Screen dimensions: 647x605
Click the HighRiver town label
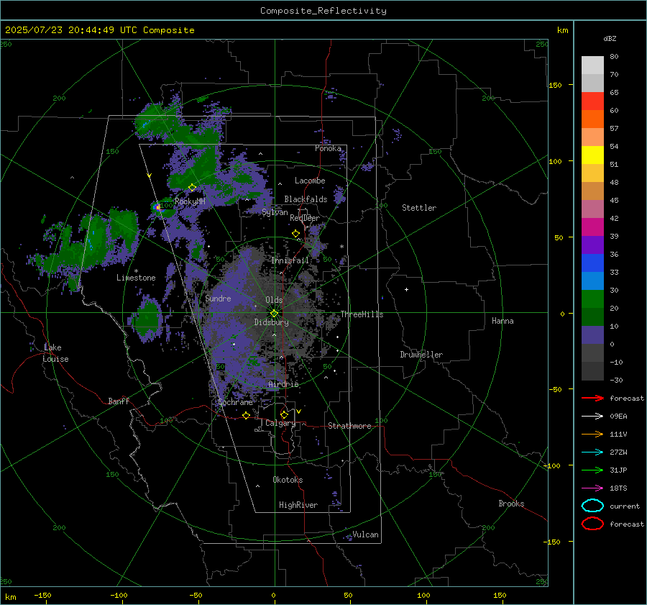(298, 506)
